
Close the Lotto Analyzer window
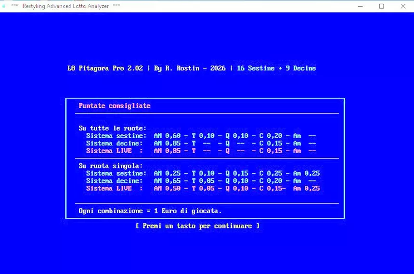tap(403, 6)
